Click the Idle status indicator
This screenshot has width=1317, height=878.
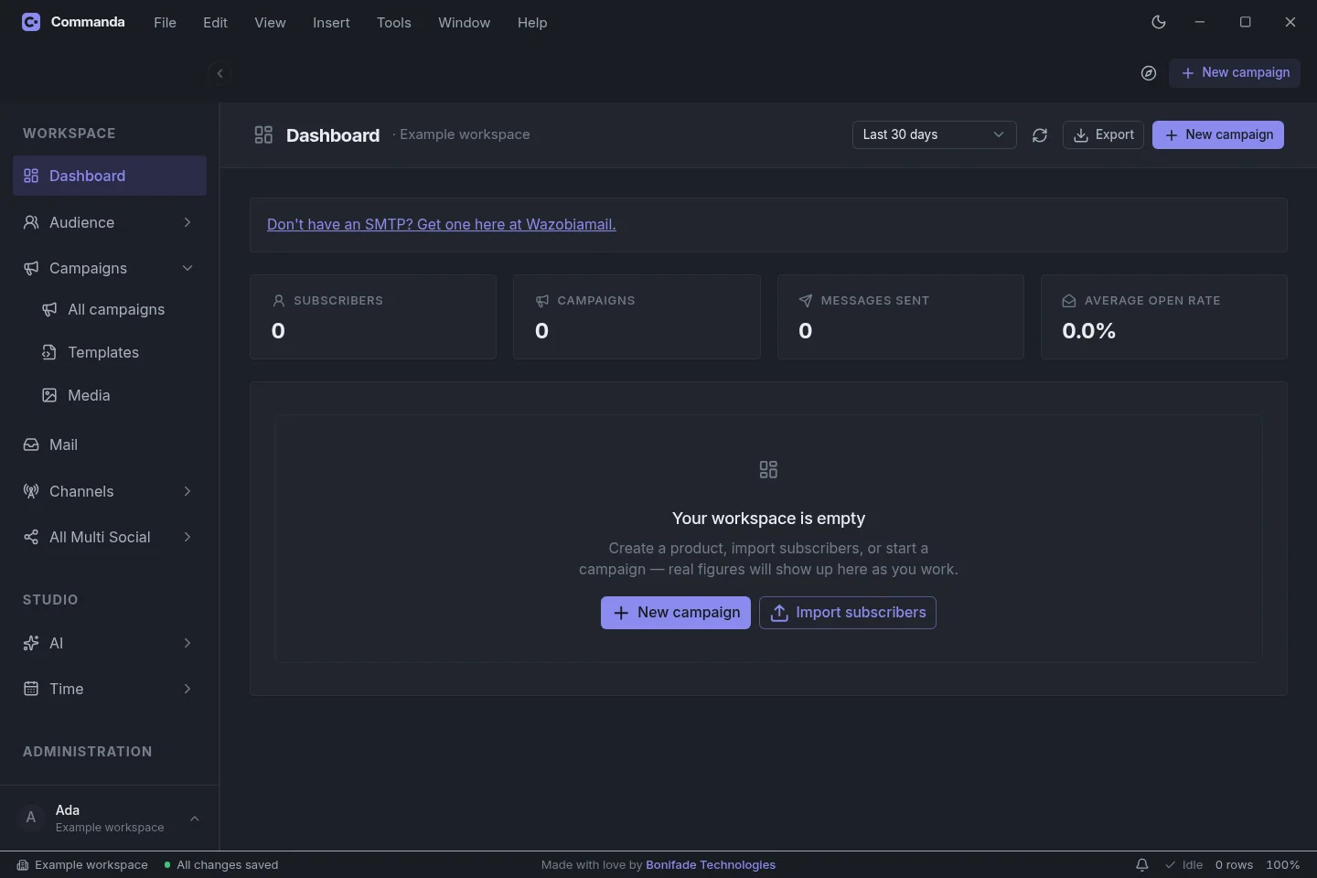click(1183, 865)
